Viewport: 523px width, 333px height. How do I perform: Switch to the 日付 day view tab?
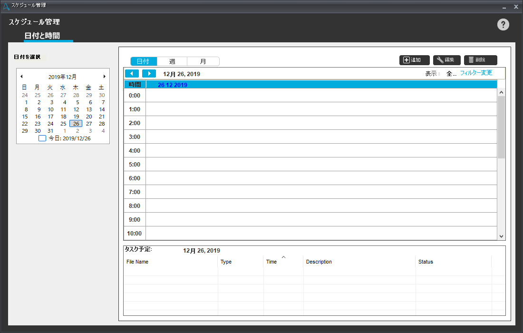point(144,61)
